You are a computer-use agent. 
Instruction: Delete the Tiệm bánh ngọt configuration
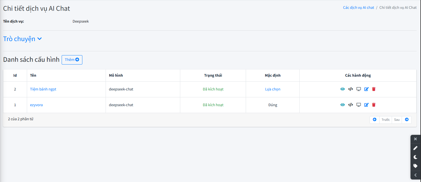pyautogui.click(x=374, y=89)
